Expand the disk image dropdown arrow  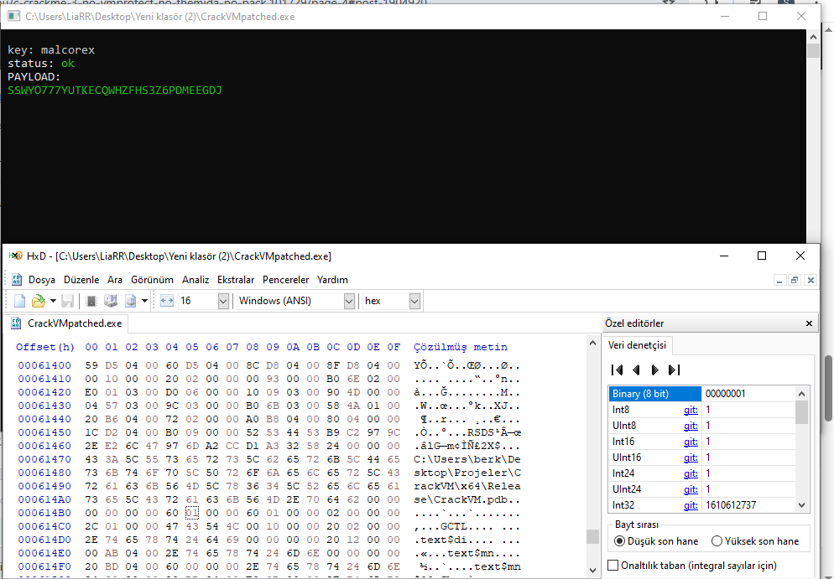tap(144, 301)
